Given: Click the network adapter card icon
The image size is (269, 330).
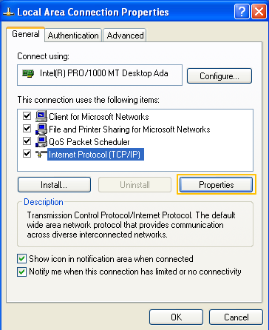Looking at the screenshot, I should (28, 73).
